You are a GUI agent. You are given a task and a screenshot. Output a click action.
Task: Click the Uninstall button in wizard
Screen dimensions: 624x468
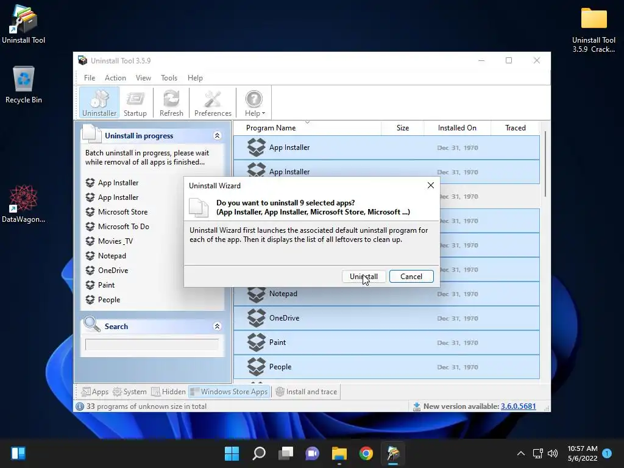[364, 277]
